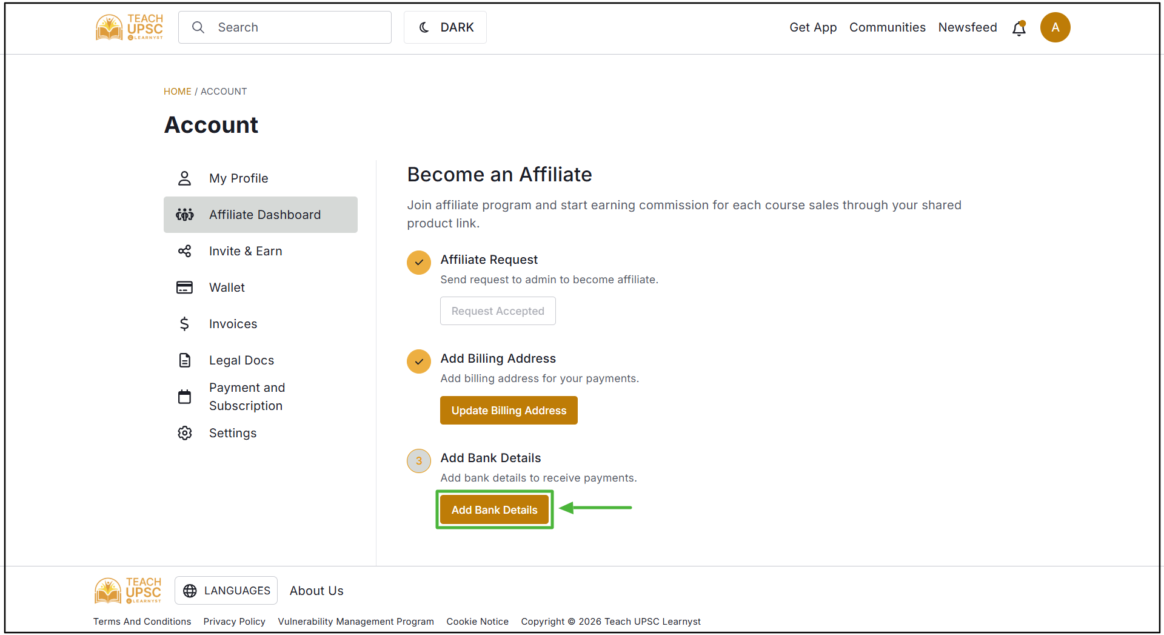
Task: Click the footer Teach UPSC logo
Action: pos(128,591)
